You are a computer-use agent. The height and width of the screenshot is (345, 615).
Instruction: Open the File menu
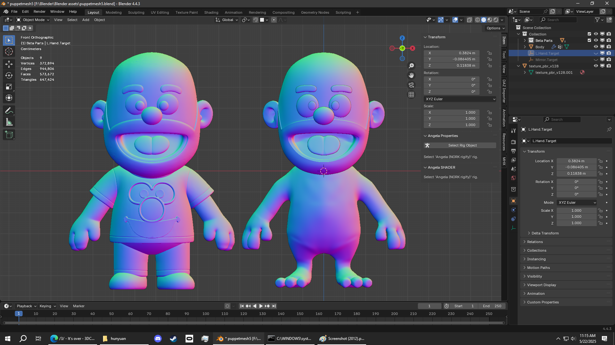pyautogui.click(x=14, y=11)
